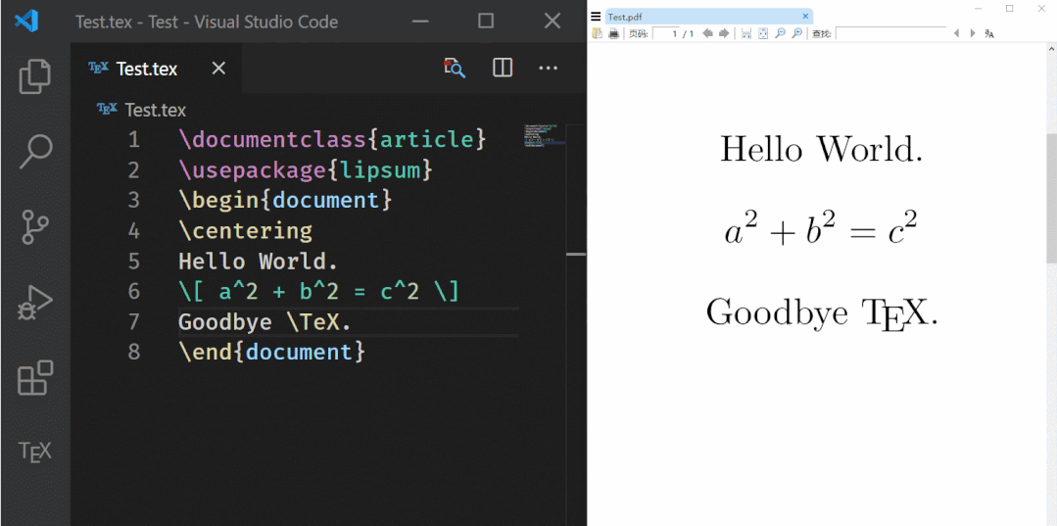This screenshot has width=1057, height=526.
Task: Click the page number input field
Action: pos(666,33)
